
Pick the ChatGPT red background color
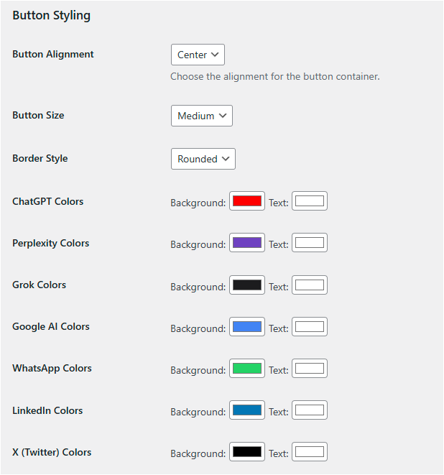247,201
